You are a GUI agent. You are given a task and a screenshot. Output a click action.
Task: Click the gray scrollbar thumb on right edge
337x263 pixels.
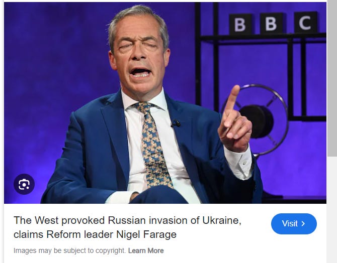[x=332, y=78]
